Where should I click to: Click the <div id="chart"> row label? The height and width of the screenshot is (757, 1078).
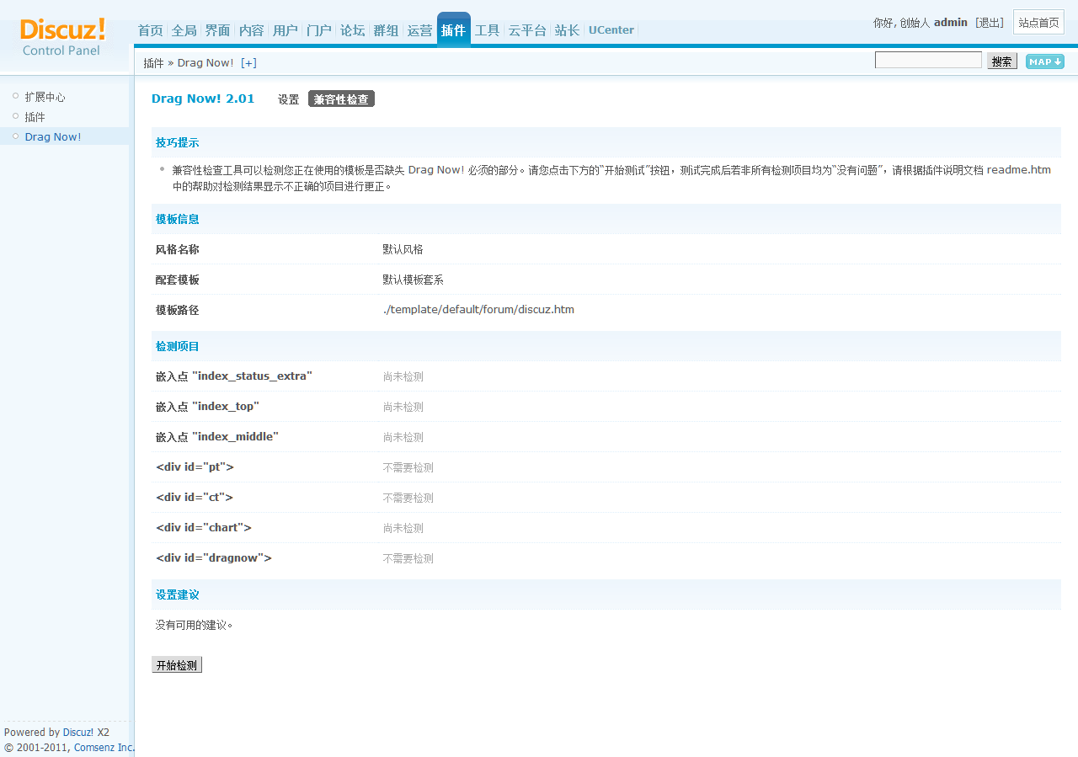[204, 528]
